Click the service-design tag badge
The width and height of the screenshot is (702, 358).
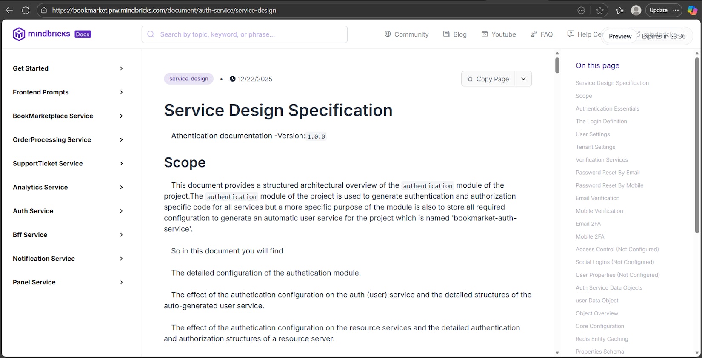(x=188, y=79)
